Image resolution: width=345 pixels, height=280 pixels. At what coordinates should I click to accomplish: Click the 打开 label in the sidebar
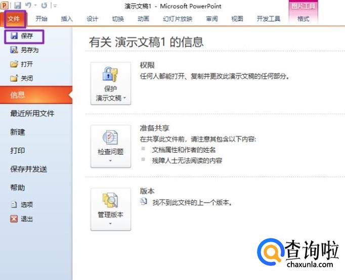click(x=27, y=64)
